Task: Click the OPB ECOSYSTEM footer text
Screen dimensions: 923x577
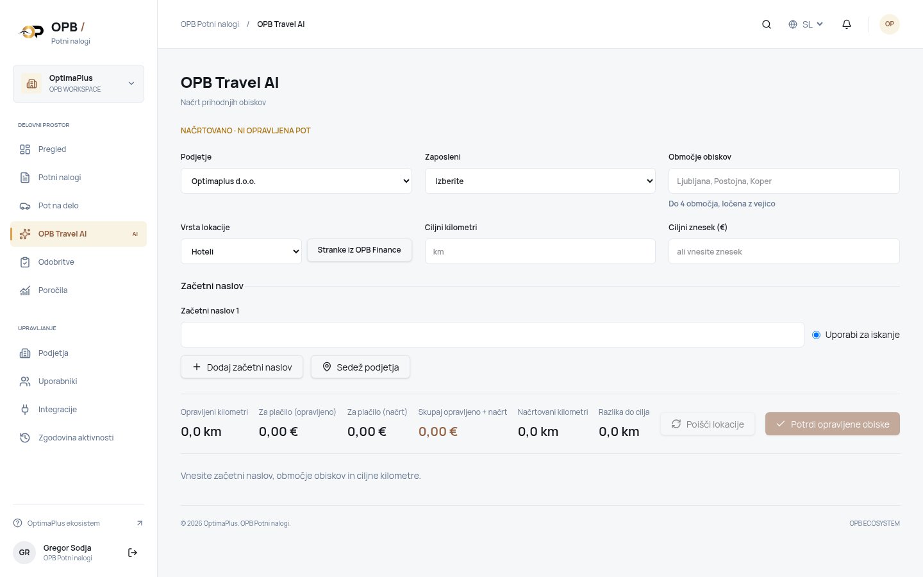Action: (874, 523)
